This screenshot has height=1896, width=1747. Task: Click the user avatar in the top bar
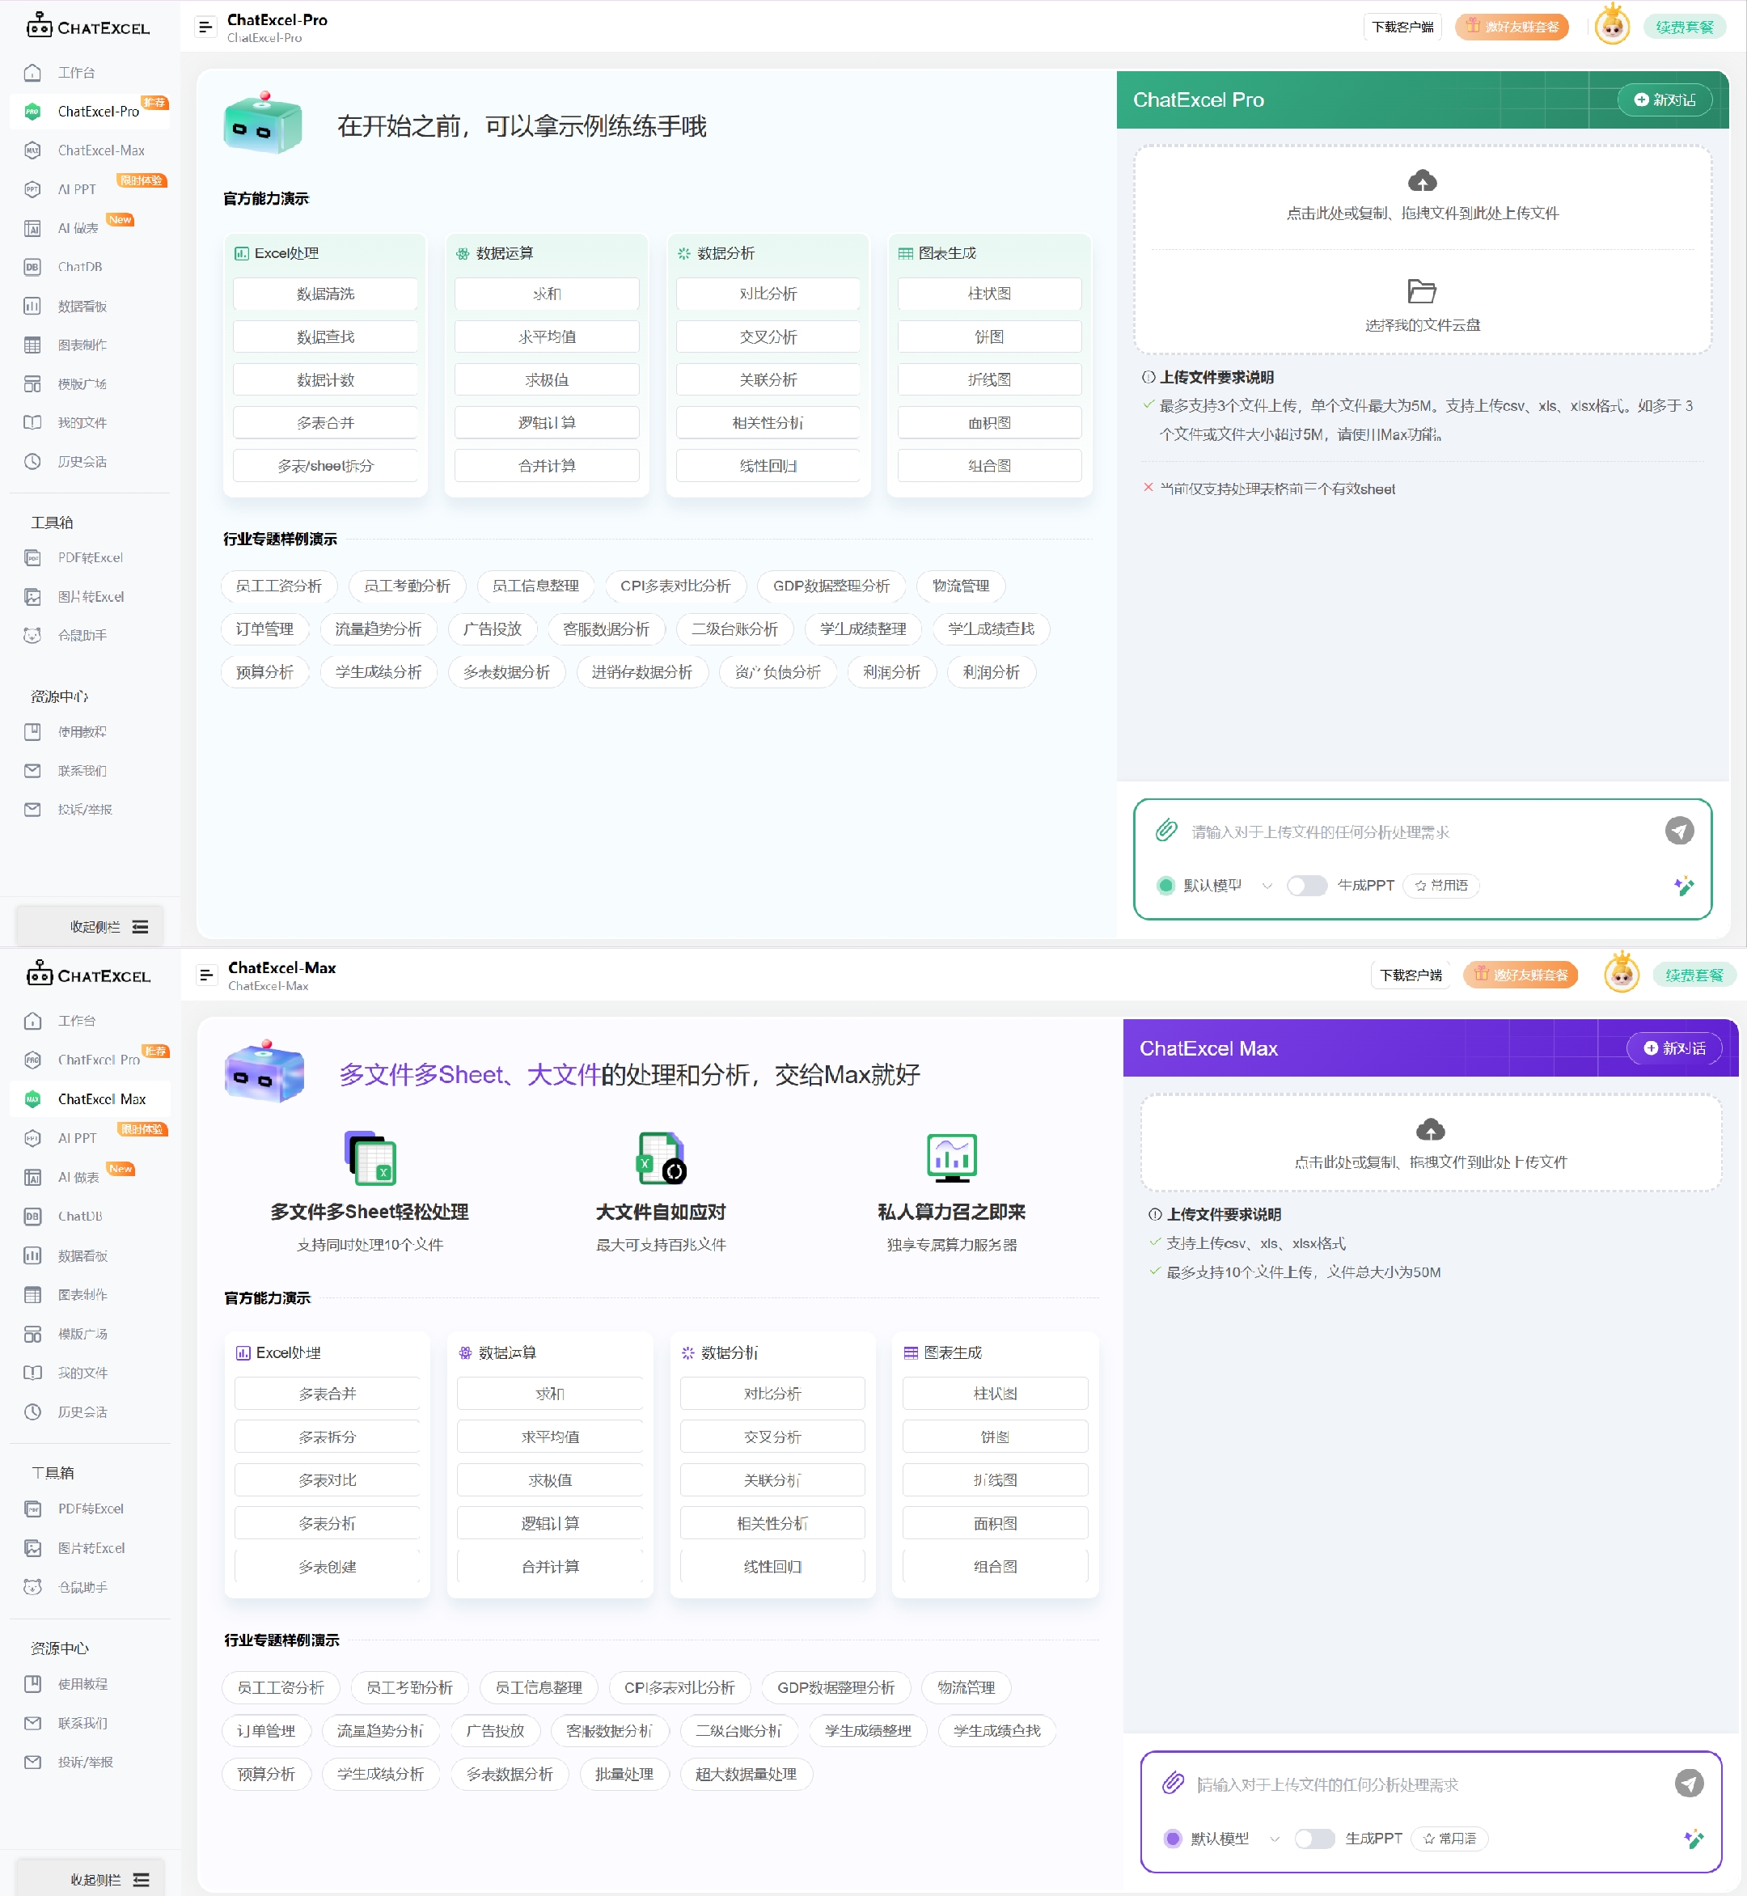(x=1612, y=26)
